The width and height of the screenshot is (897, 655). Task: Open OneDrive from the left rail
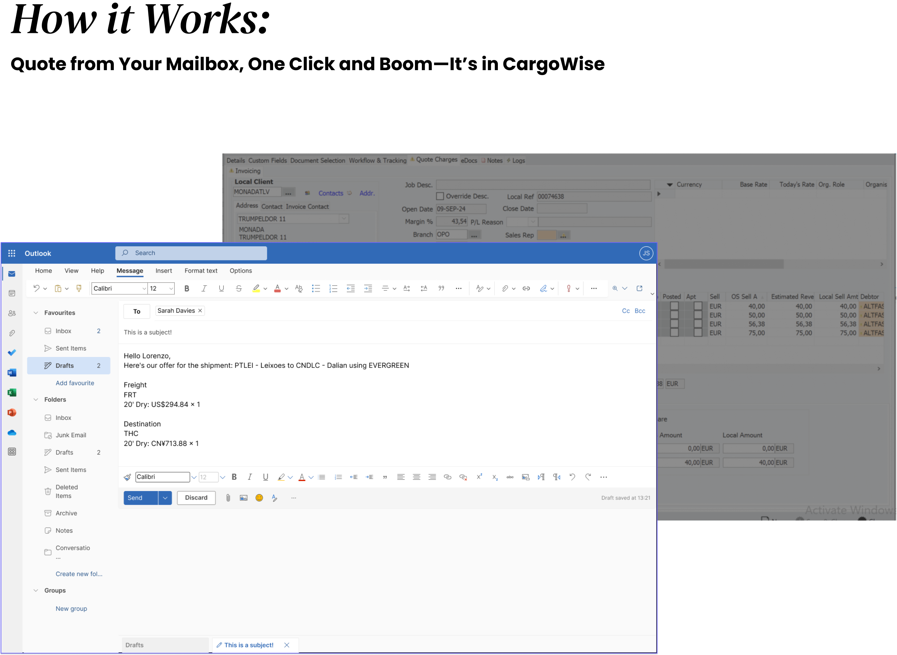point(12,433)
